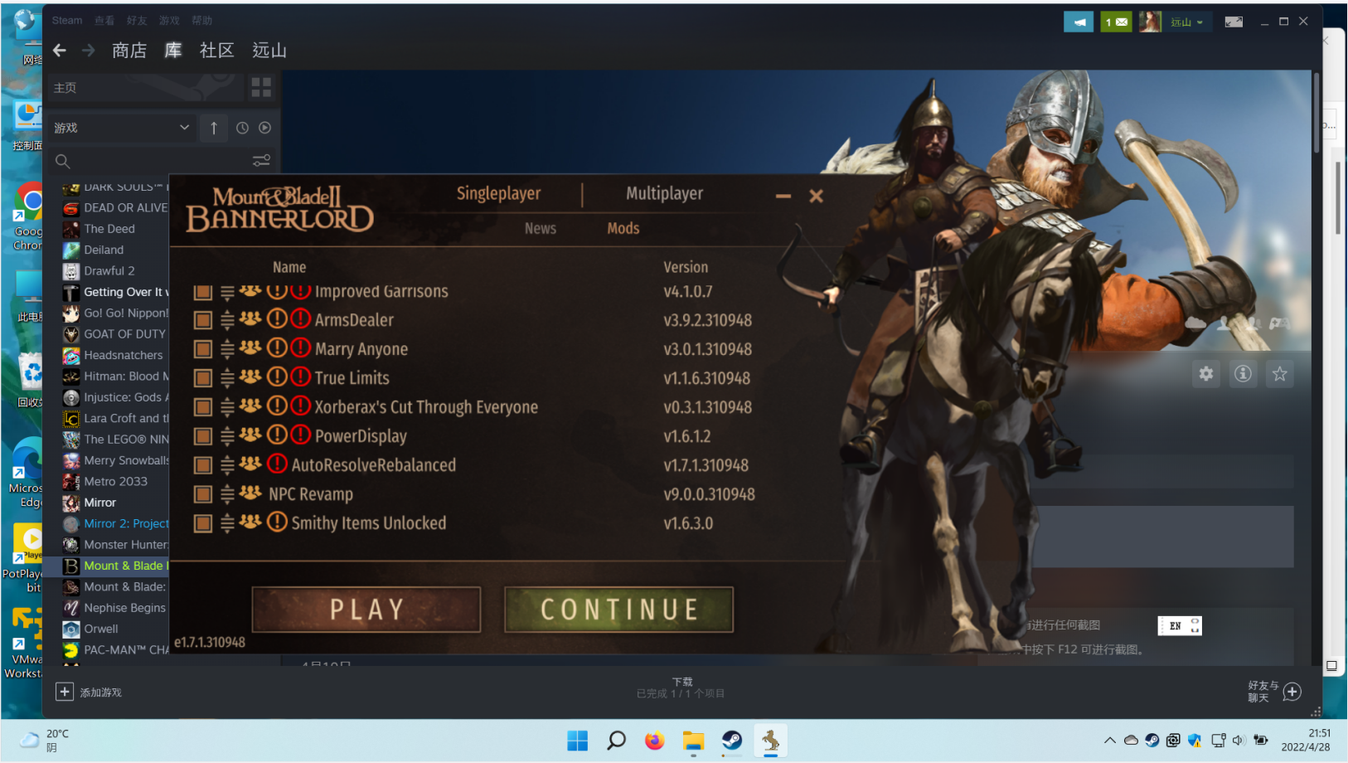Select Metro 2033 in game list
The height and width of the screenshot is (763, 1348).
coord(115,481)
